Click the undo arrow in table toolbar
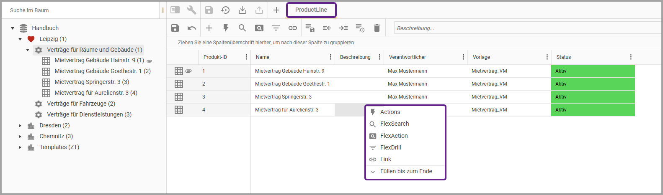Viewport: 663px width, 195px height. 192,28
